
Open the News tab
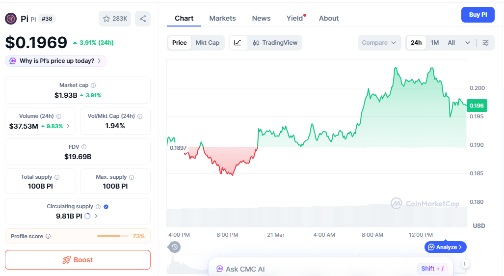click(x=261, y=18)
